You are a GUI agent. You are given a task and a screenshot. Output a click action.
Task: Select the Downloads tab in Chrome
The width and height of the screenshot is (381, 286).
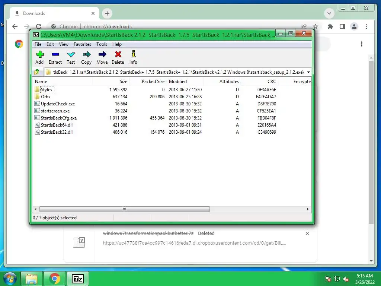pyautogui.click(x=54, y=13)
